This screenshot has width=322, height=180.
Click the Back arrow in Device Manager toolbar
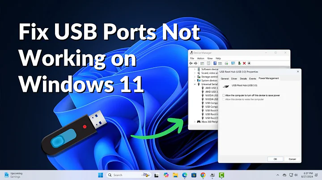[x=191, y=63]
